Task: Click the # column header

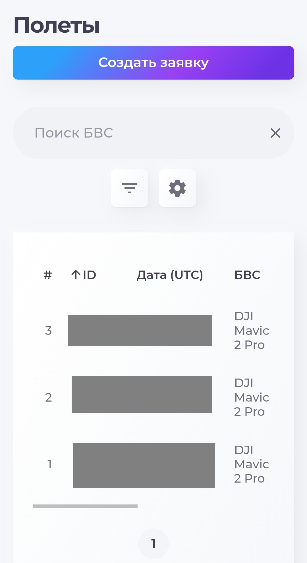Action: (48, 275)
